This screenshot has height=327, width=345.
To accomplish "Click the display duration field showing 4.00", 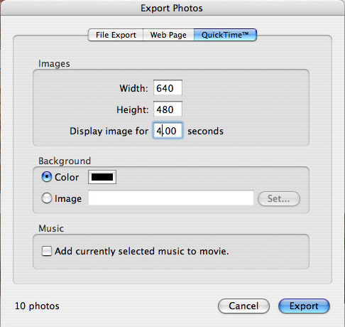I will (x=168, y=131).
